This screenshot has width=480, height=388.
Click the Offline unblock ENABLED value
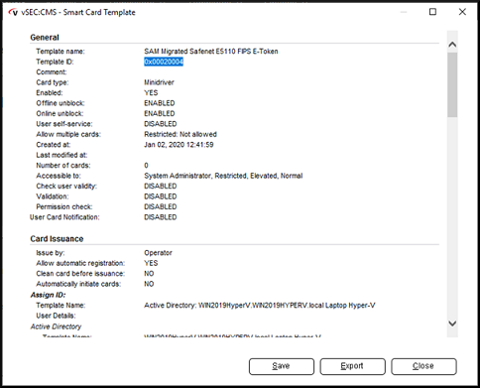point(160,103)
